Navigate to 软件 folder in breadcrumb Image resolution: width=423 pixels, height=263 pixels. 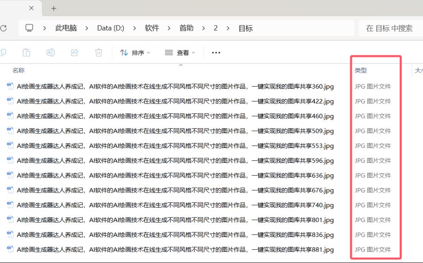152,28
